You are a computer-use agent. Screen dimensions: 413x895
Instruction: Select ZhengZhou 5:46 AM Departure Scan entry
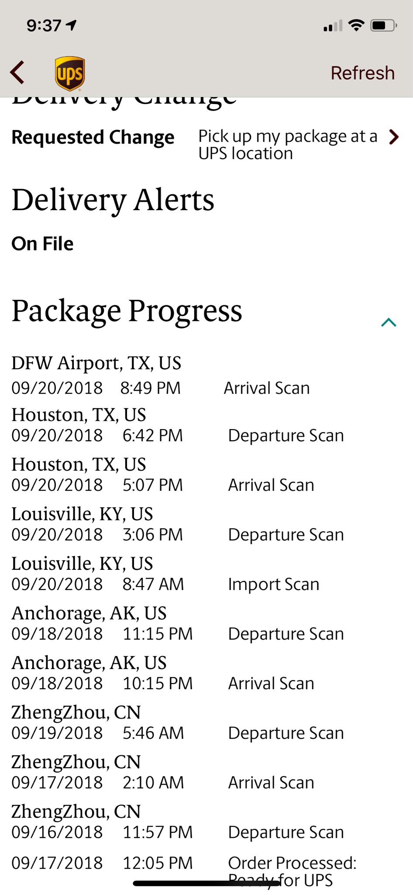pyautogui.click(x=286, y=733)
